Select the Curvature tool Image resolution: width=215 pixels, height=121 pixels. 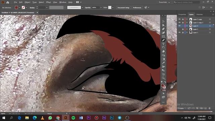pos(163,33)
